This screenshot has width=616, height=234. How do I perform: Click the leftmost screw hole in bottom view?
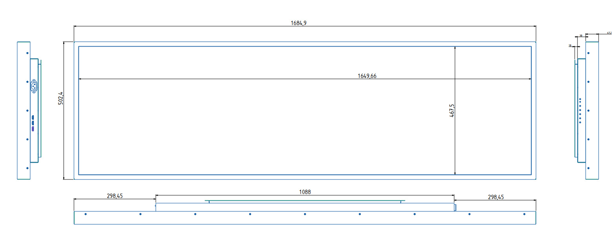tap(86, 214)
